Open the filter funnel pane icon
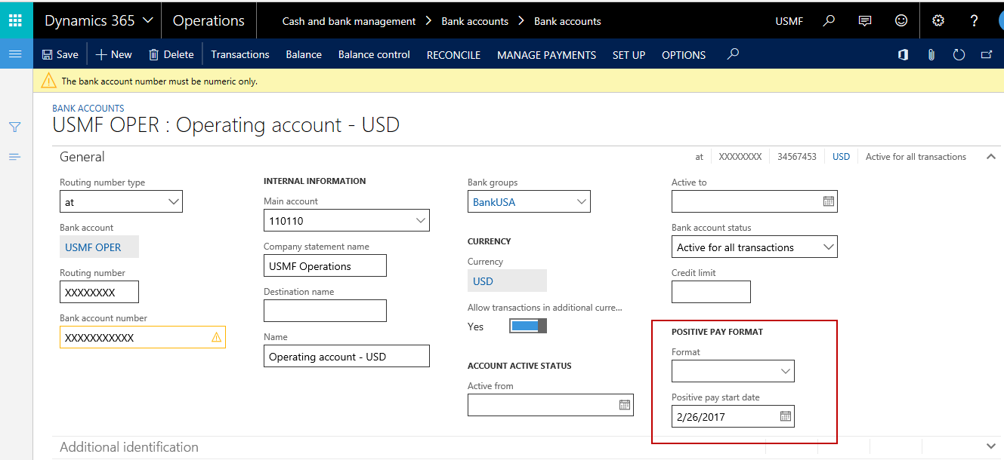This screenshot has height=460, width=1004. point(15,127)
